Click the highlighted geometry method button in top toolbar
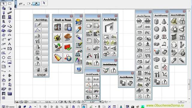The height and width of the screenshot is (108, 192). pyautogui.click(x=36, y=4)
